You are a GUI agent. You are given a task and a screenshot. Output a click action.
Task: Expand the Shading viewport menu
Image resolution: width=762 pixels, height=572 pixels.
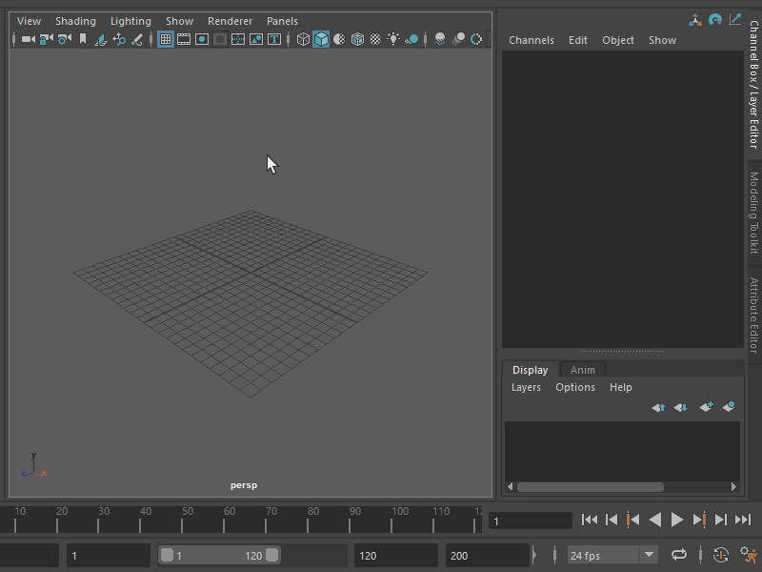point(75,21)
